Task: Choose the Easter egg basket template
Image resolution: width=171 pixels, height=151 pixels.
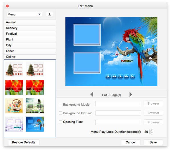Action: pyautogui.click(x=14, y=106)
